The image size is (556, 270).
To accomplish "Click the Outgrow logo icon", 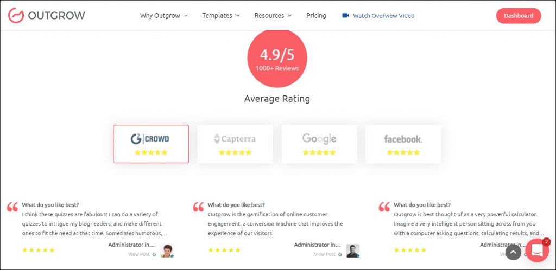I will pyautogui.click(x=16, y=15).
